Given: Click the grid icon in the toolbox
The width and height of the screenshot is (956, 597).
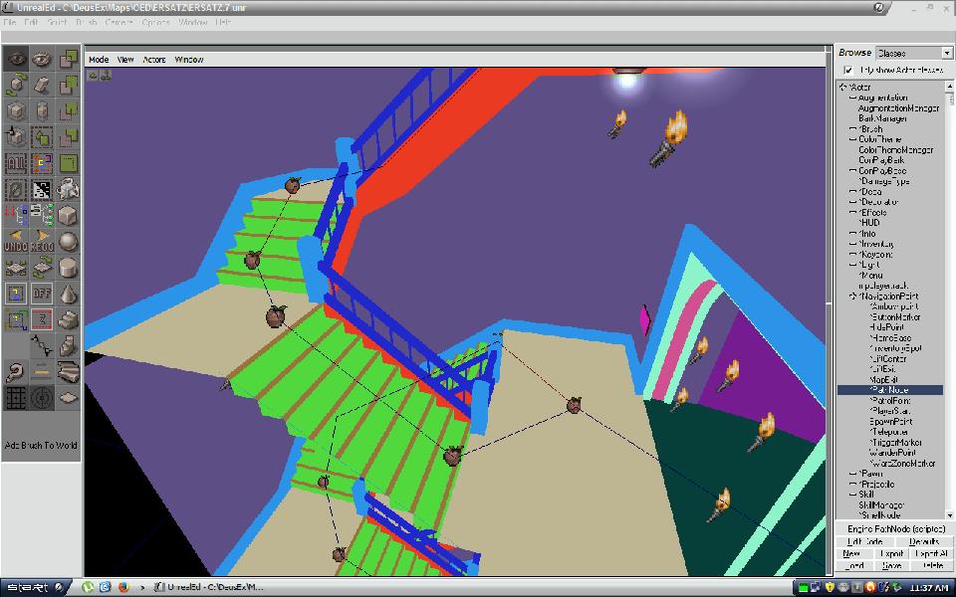Looking at the screenshot, I should pos(16,398).
